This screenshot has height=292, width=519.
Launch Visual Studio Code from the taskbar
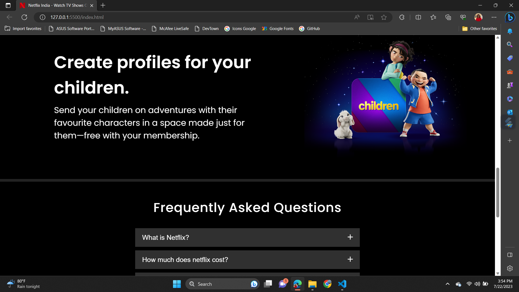[342, 284]
